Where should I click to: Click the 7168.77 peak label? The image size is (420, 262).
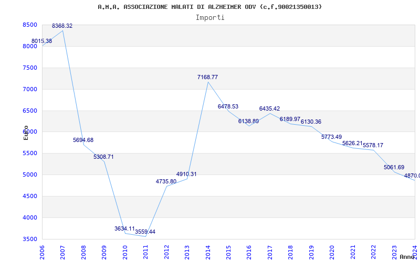pyautogui.click(x=207, y=77)
